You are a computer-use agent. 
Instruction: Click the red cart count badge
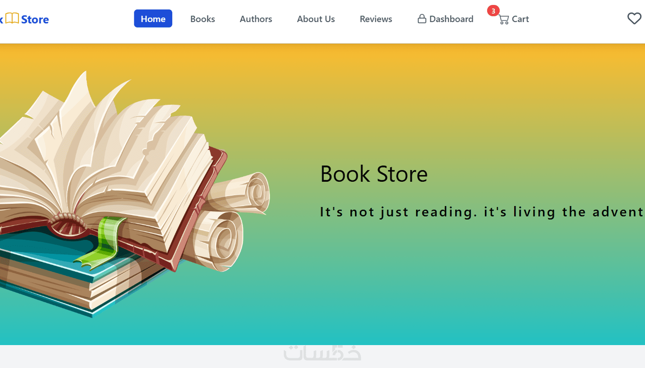493,11
